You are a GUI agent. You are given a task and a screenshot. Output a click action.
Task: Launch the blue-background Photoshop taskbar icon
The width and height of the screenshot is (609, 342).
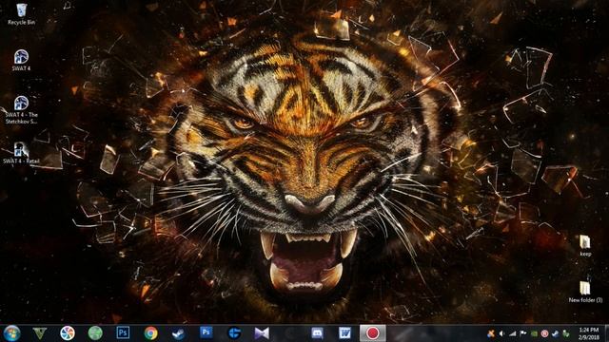pyautogui.click(x=206, y=332)
